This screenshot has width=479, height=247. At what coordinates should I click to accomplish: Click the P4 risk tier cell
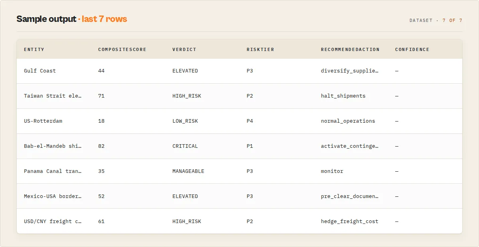click(250, 121)
